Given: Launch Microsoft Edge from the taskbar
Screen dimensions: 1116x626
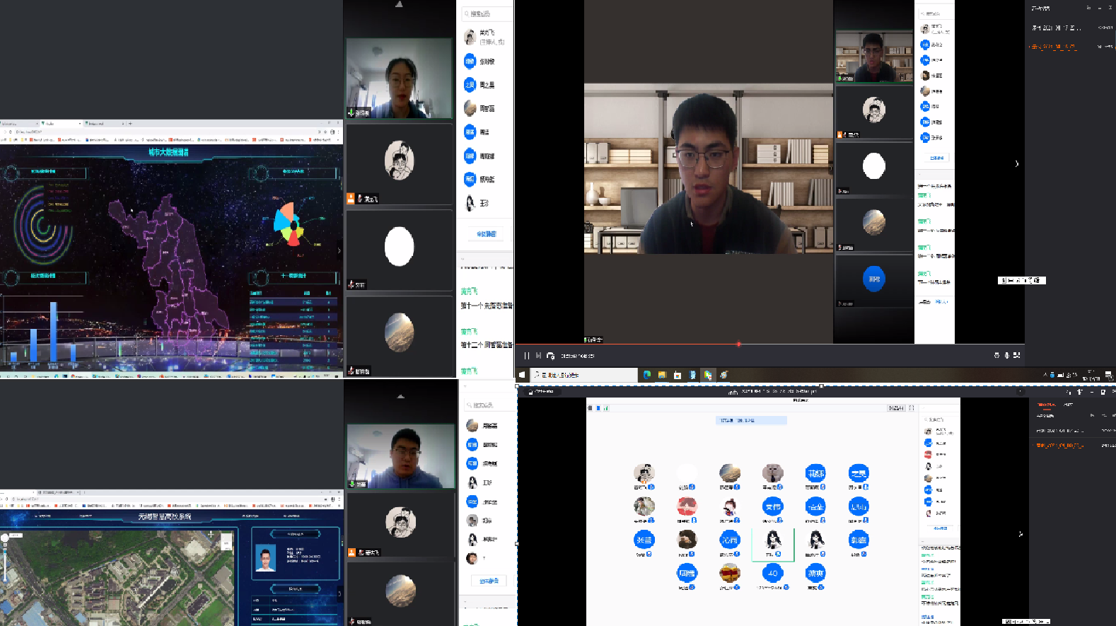Looking at the screenshot, I should (646, 375).
